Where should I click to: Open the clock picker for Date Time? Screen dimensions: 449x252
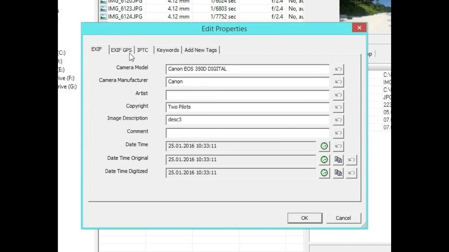click(x=324, y=146)
